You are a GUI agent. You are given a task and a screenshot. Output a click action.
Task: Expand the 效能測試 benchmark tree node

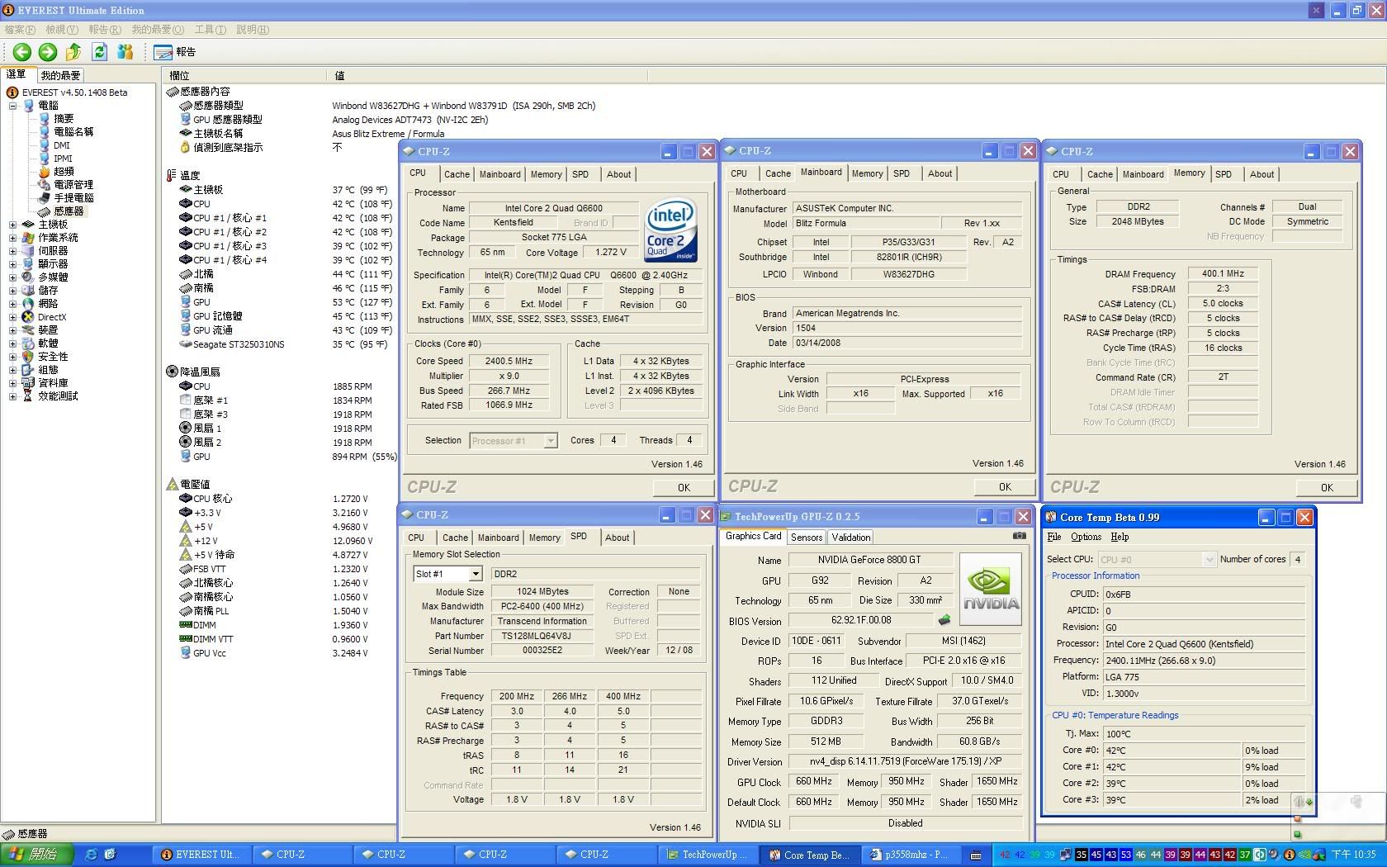[12, 396]
